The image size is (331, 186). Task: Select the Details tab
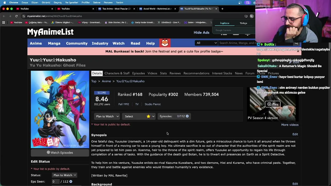click(97, 73)
